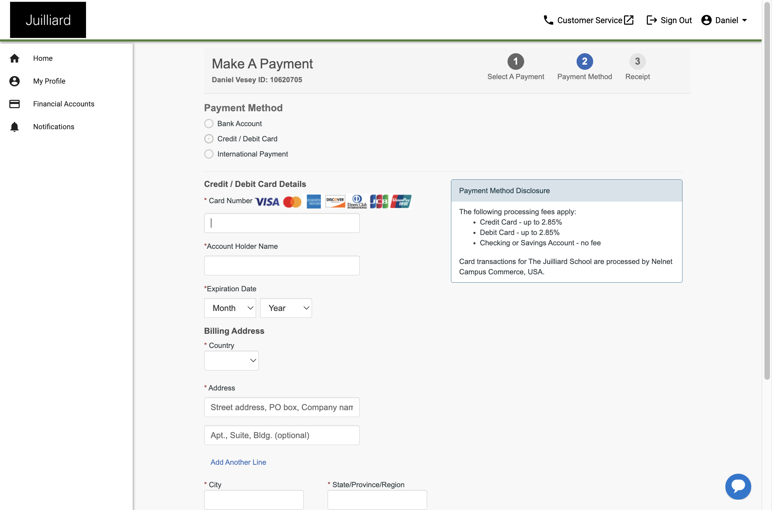Click the Juilliard logo
The width and height of the screenshot is (772, 510).
[x=48, y=20]
